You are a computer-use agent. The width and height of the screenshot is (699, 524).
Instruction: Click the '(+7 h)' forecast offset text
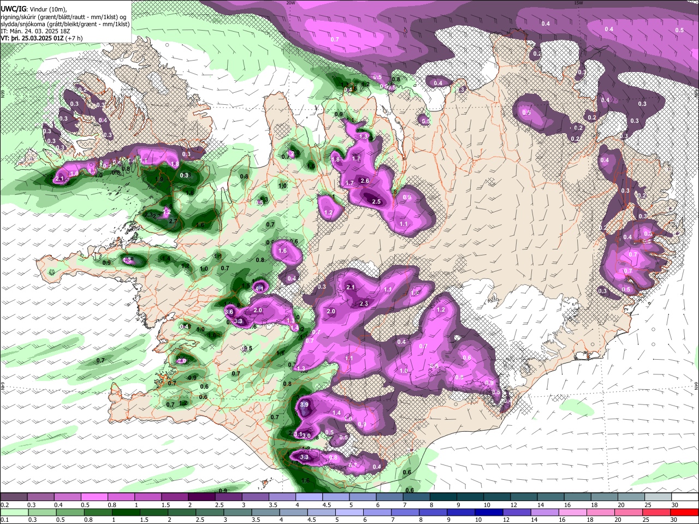pyautogui.click(x=74, y=38)
